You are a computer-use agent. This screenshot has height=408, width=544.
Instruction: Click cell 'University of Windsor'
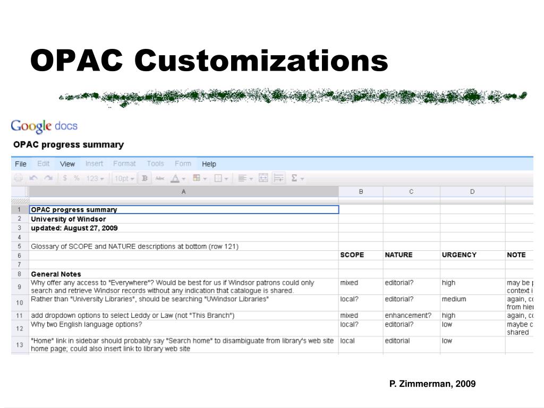[184, 219]
